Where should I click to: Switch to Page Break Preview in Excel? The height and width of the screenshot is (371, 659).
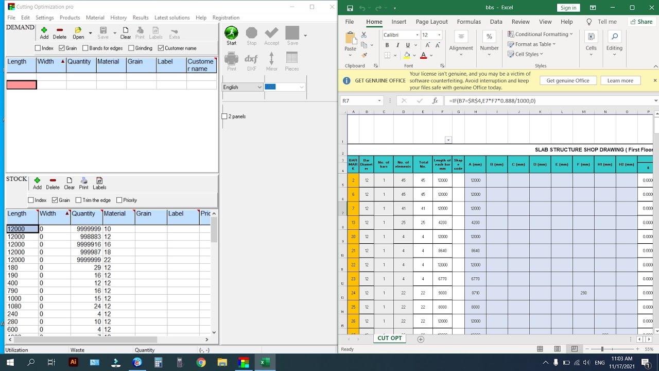point(574,349)
